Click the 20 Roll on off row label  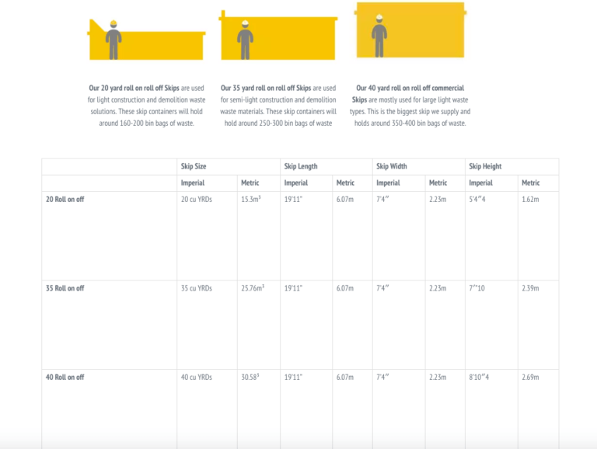tap(65, 200)
